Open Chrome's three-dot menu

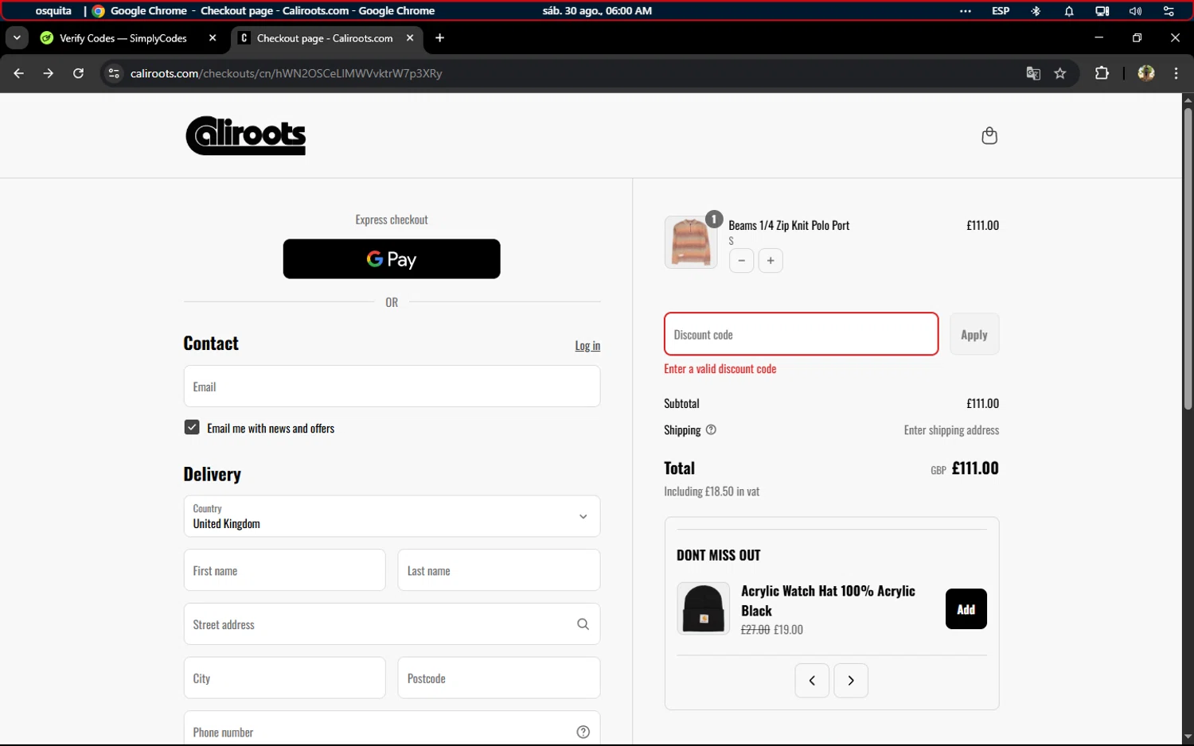(x=1176, y=73)
